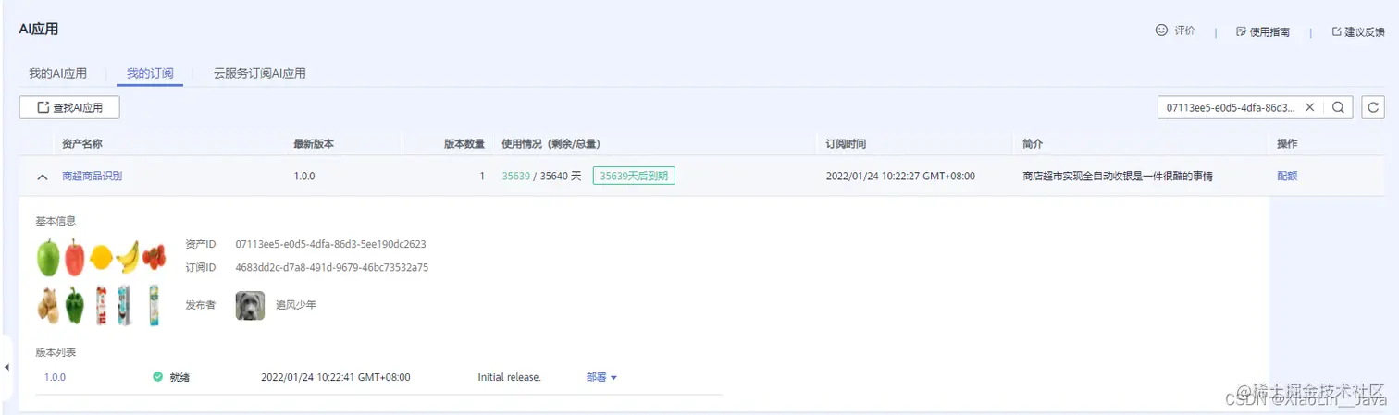Open 建议反馈 suggestion feedback
The height and width of the screenshot is (415, 1399).
click(1358, 31)
